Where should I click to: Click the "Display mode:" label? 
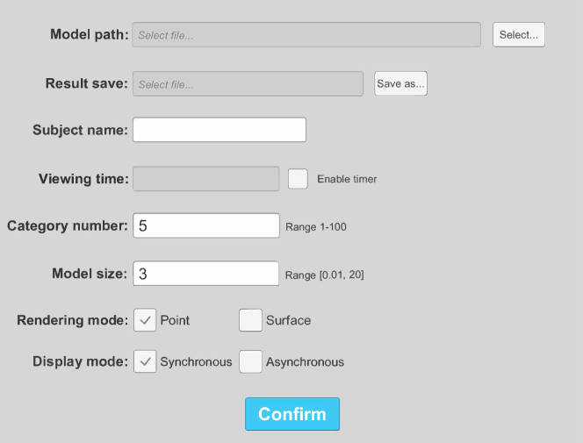[81, 361]
